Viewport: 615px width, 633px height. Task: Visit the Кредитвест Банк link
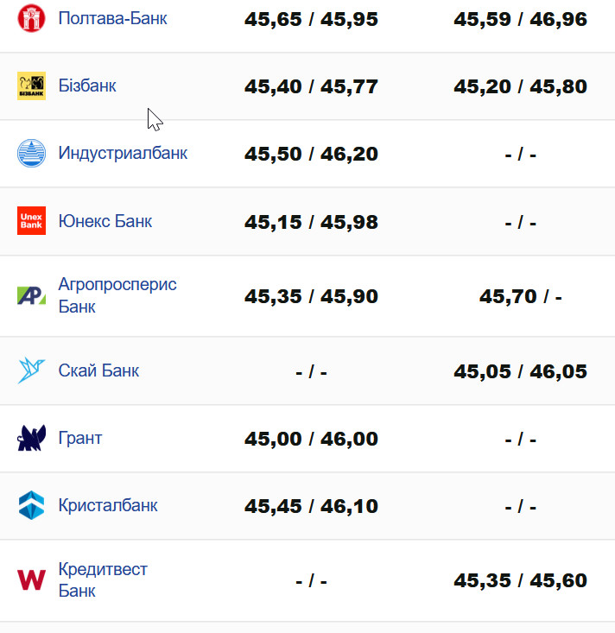coord(103,579)
